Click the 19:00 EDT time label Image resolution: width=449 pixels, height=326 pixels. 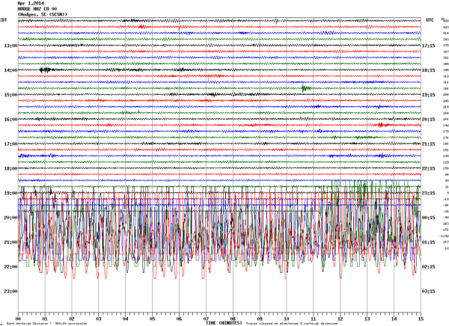click(x=9, y=194)
